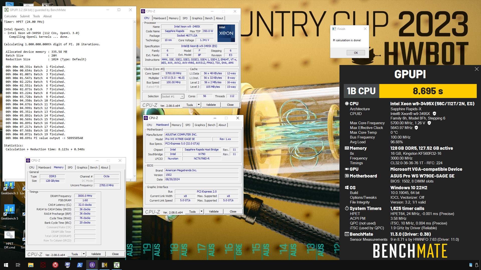Screen dimensions: 481x270
Task: Close the Finish dialog with the X
Action: [x=365, y=29]
